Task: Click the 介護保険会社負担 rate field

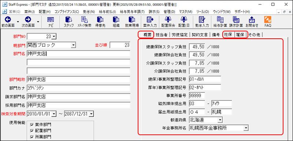Action: click(x=197, y=71)
